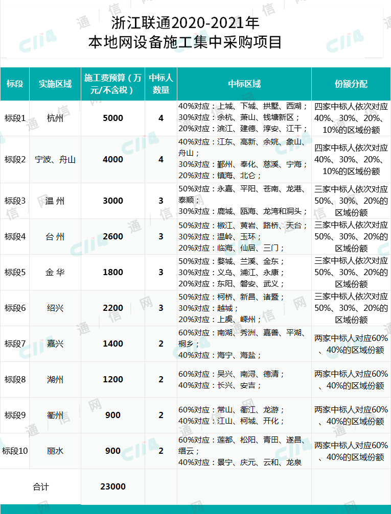This screenshot has height=514, width=391.
Task: Click 湖州 winning area text 吴兴、南浔
Action: [236, 374]
